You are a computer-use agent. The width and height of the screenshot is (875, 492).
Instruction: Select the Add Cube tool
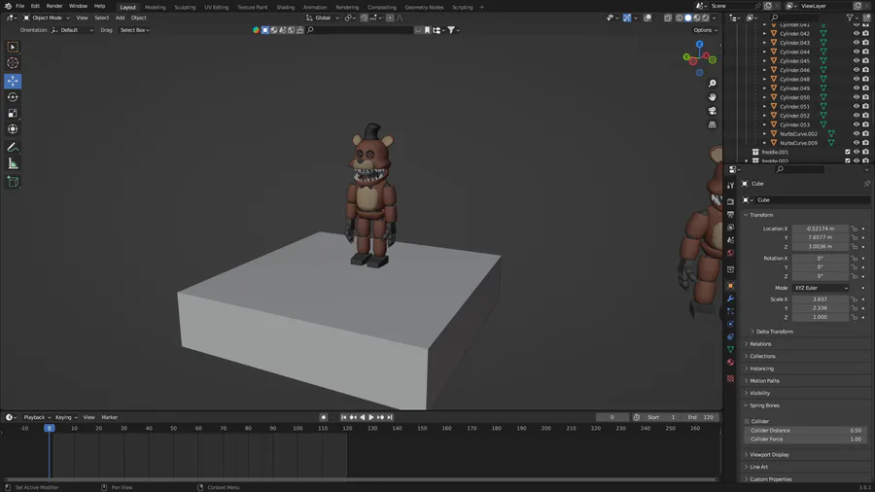(13, 182)
